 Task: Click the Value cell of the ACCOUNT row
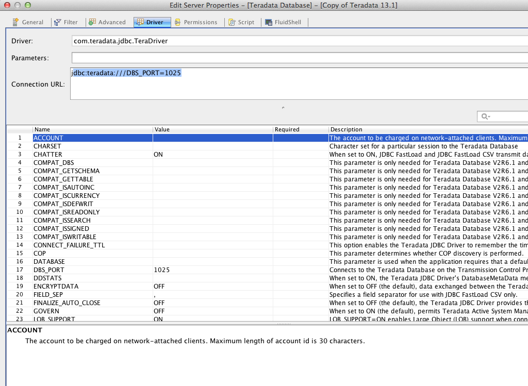pos(213,138)
